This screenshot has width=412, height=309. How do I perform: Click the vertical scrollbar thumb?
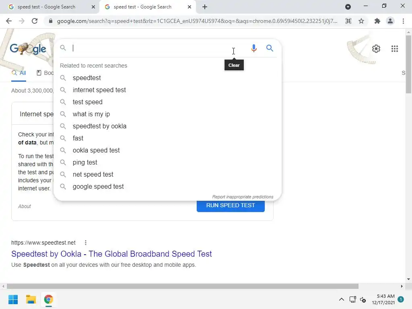coord(408,64)
